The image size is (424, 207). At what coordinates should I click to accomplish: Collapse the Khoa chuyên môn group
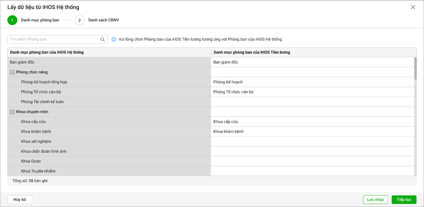(12, 112)
